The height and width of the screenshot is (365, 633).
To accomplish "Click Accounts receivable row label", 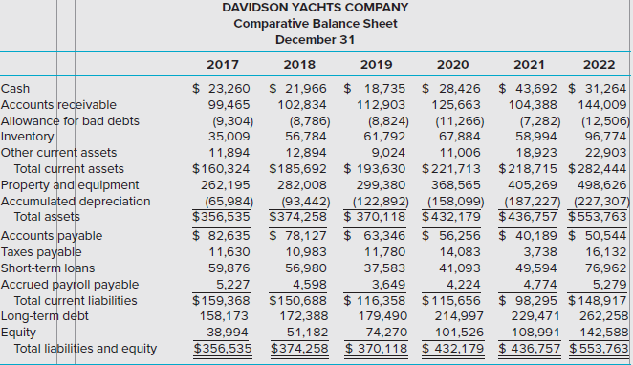I will (58, 105).
